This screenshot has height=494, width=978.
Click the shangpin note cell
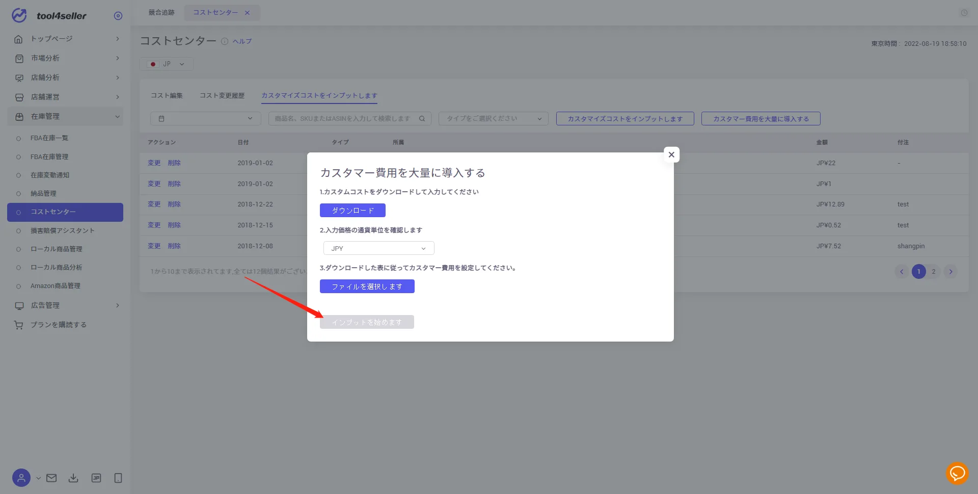tap(911, 246)
